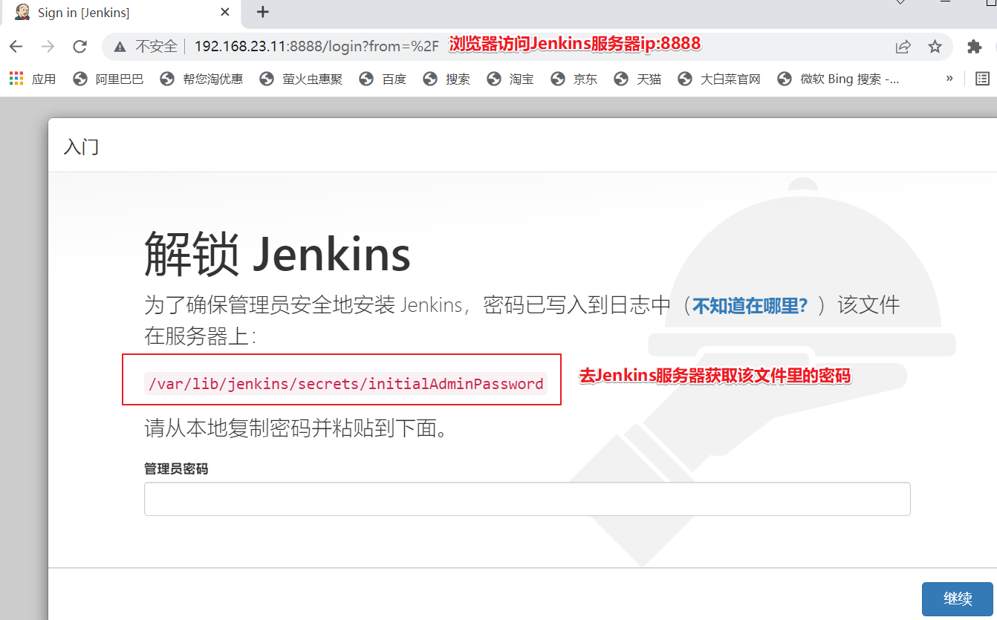
Task: Click the not-secure warning triangle icon
Action: tap(120, 47)
